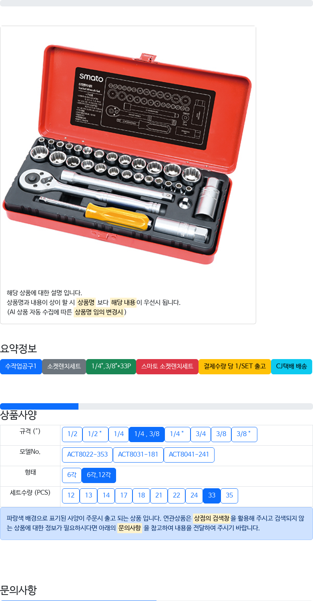Click the green 1/4",3/8"*33P tag
The width and height of the screenshot is (313, 601).
coord(111,367)
